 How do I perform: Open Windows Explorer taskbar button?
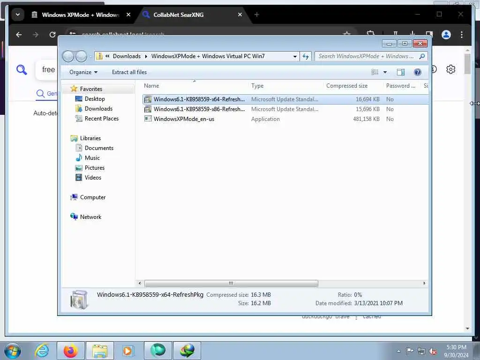click(x=100, y=351)
